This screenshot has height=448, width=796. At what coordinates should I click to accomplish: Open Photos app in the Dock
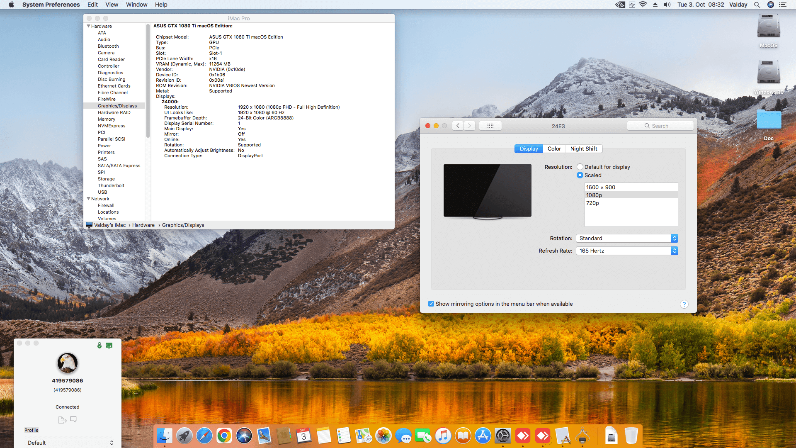coord(383,436)
